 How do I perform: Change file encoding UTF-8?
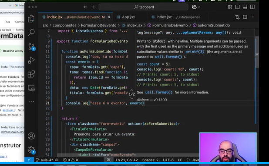168,160
